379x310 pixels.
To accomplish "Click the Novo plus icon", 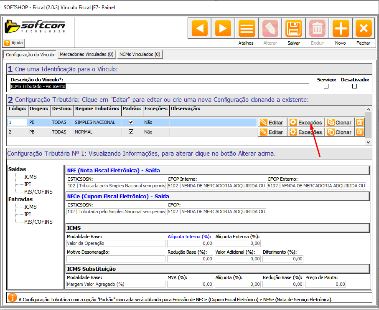I will click(x=341, y=29).
